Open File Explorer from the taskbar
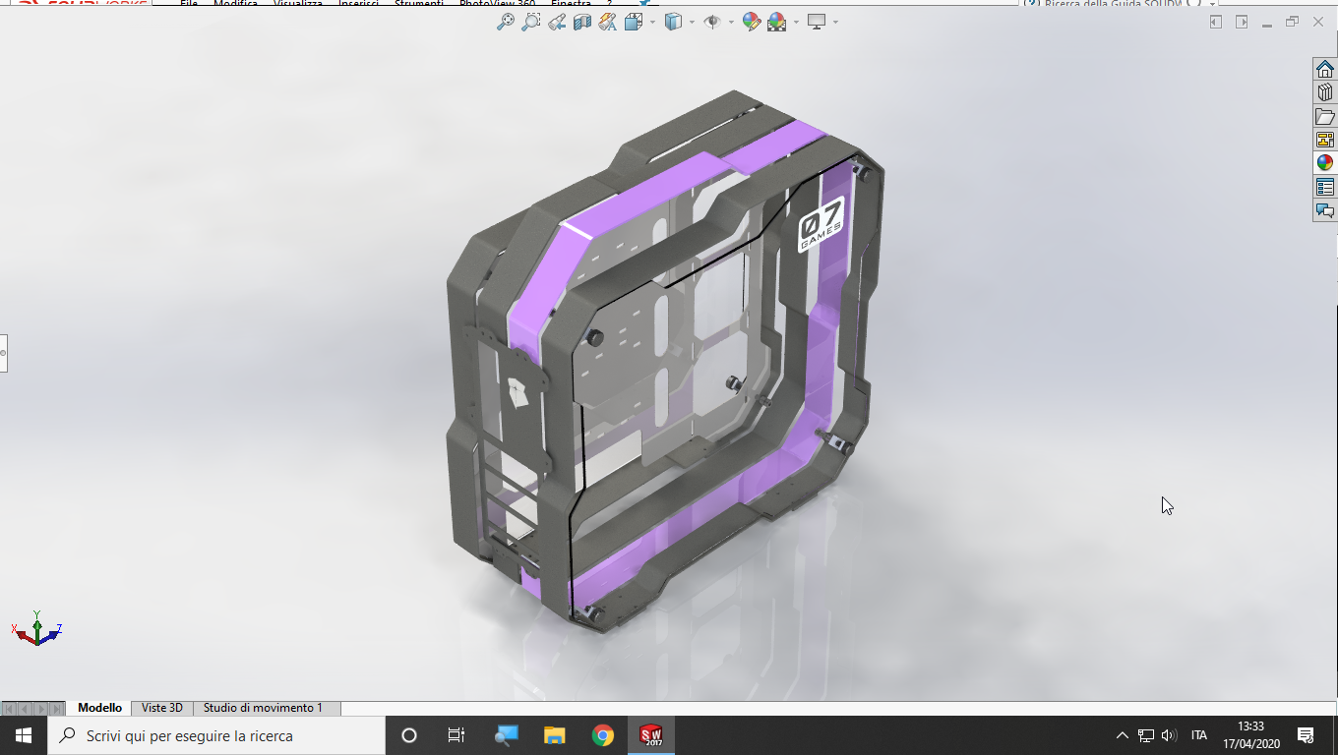The image size is (1338, 755). (555, 735)
